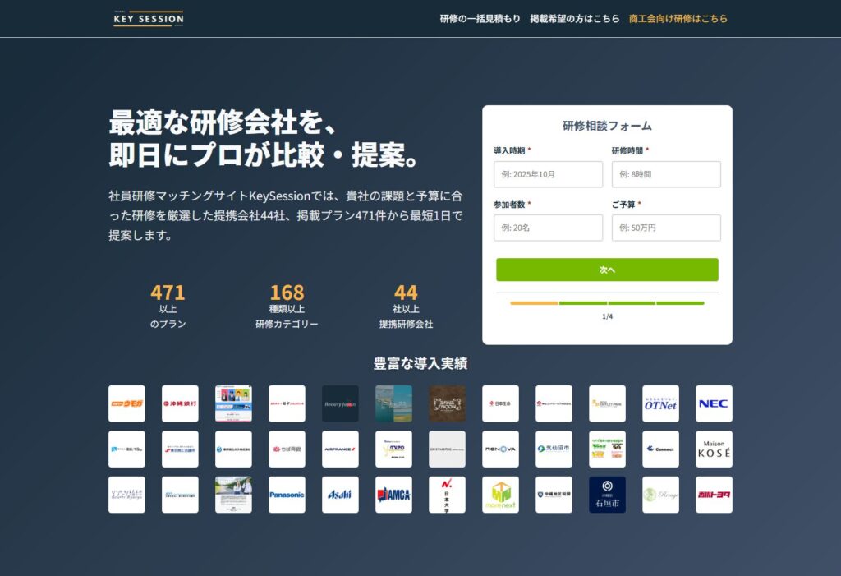This screenshot has width=841, height=576.
Task: Focus the 研修時間 input field
Action: [x=666, y=174]
